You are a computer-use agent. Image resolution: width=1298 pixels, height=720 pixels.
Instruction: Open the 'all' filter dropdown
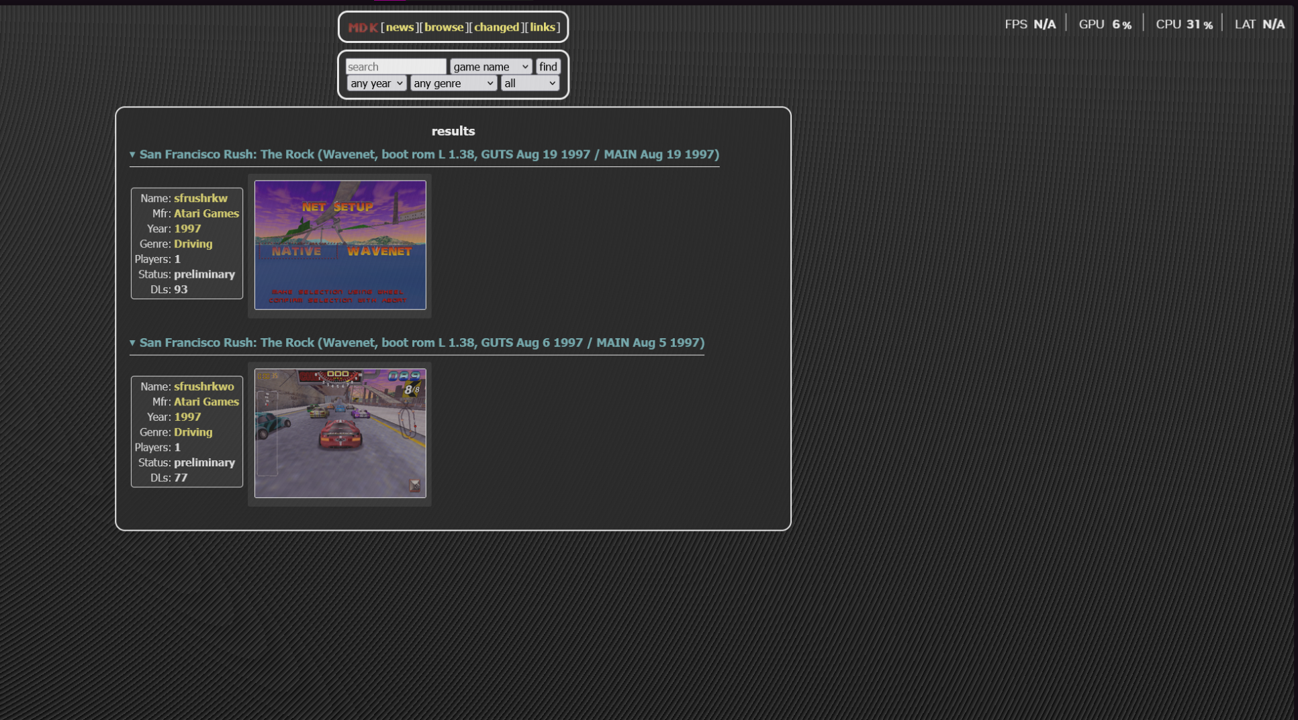[530, 83]
